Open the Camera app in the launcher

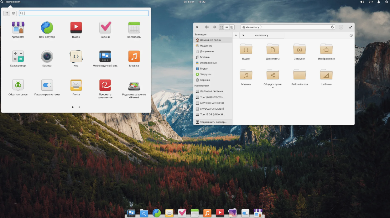click(47, 57)
